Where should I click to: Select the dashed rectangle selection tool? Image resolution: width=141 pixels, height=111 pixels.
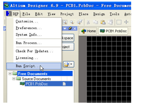(119, 22)
